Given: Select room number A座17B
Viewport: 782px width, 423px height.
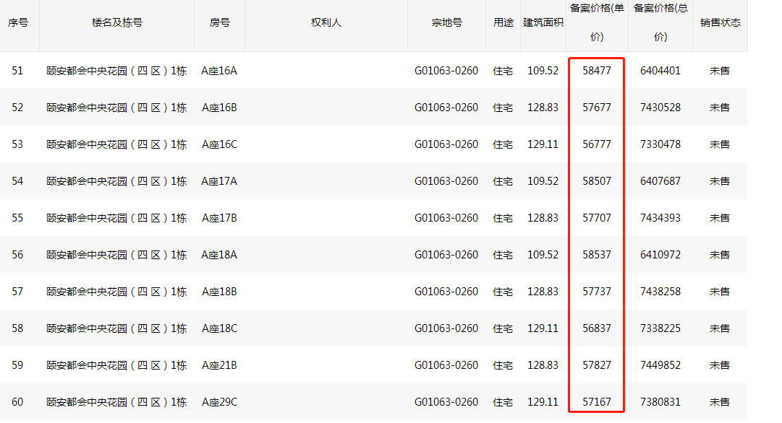Looking at the screenshot, I should [x=219, y=218].
